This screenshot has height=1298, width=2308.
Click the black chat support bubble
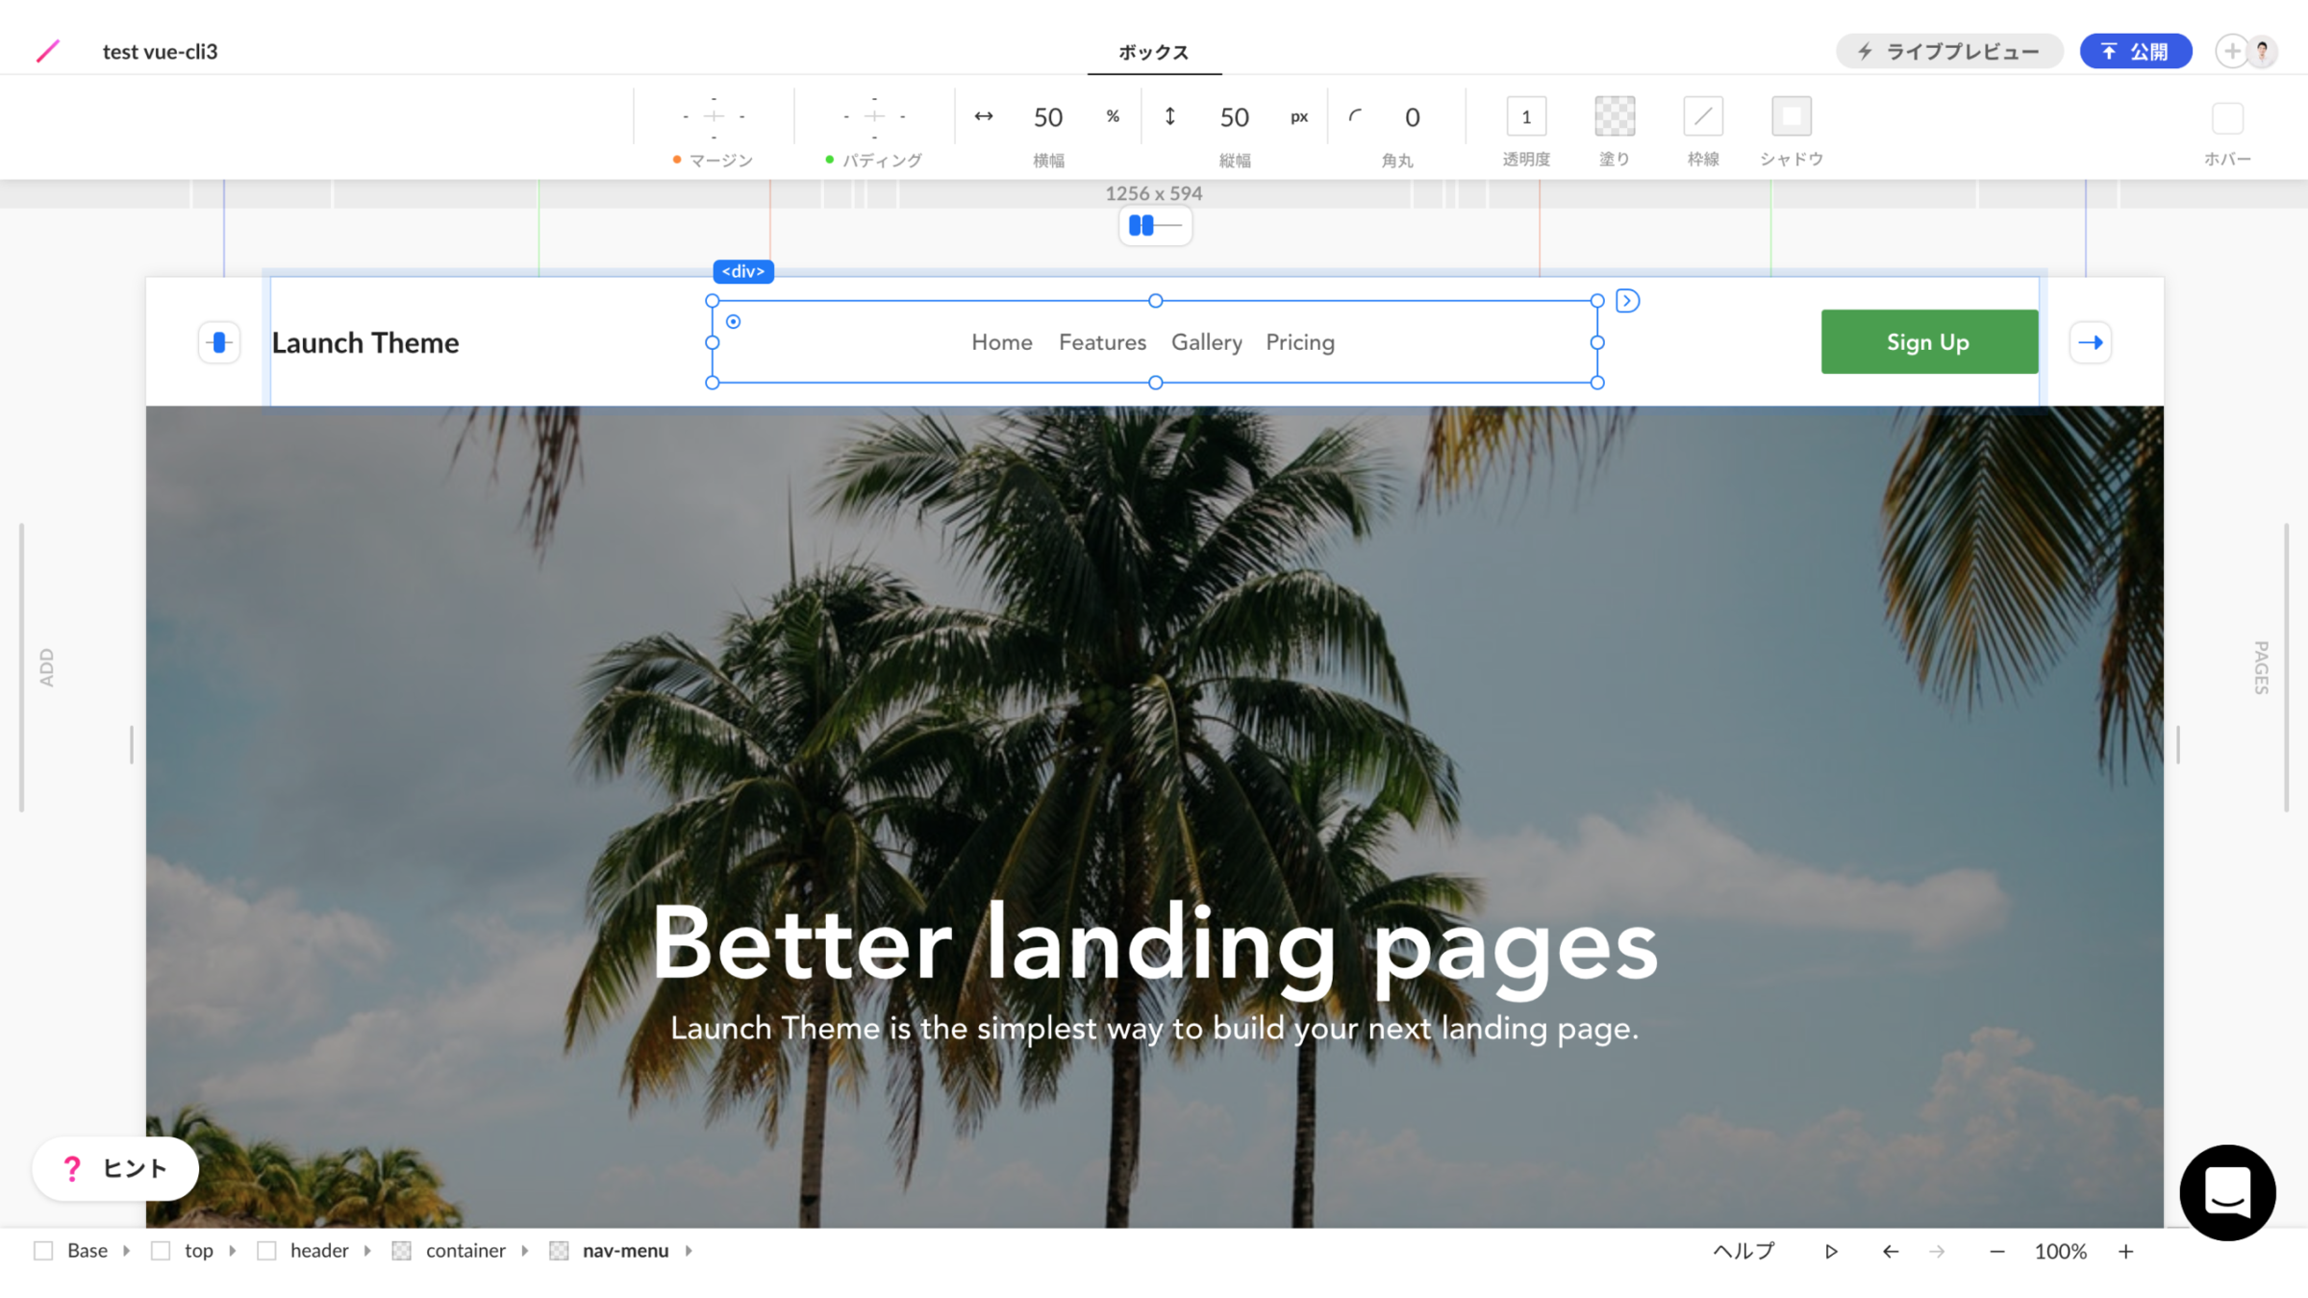[x=2227, y=1192]
